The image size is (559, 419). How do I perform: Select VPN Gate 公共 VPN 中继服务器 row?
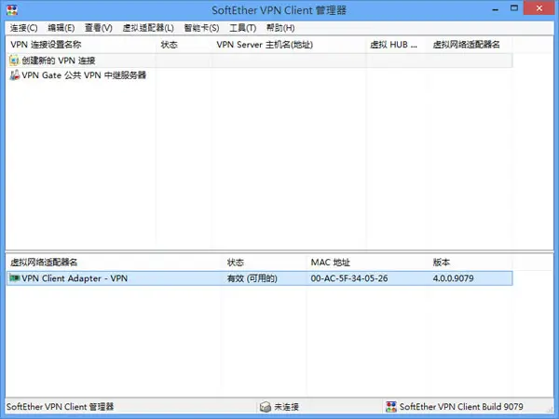point(260,75)
